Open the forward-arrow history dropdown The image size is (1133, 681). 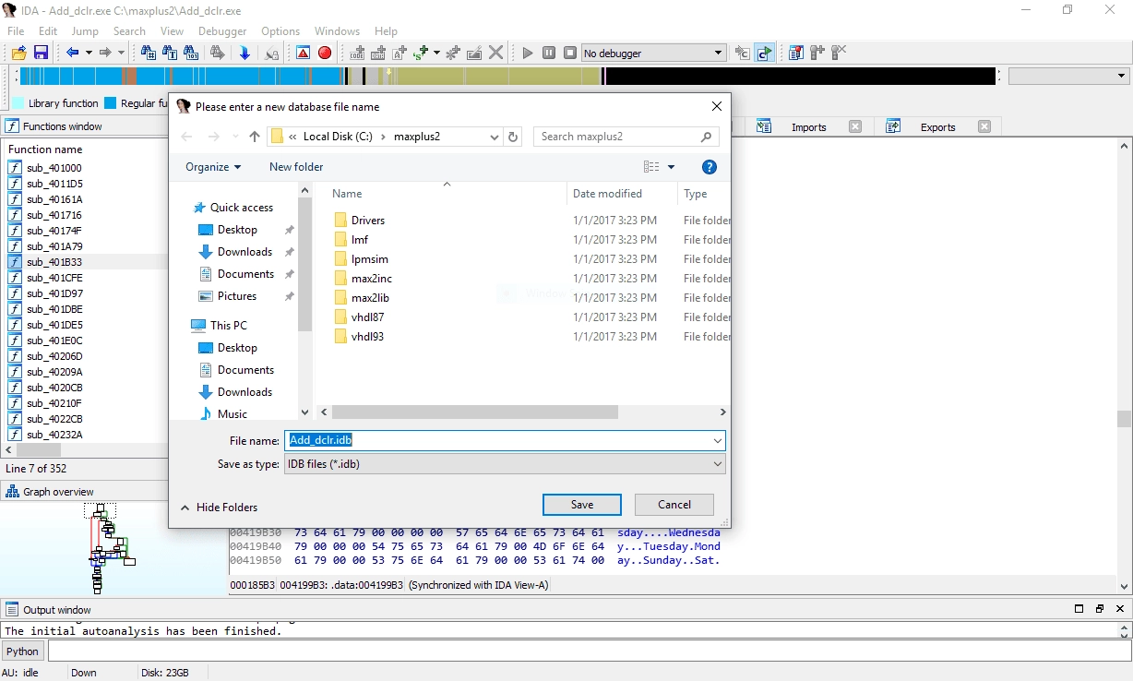point(121,53)
